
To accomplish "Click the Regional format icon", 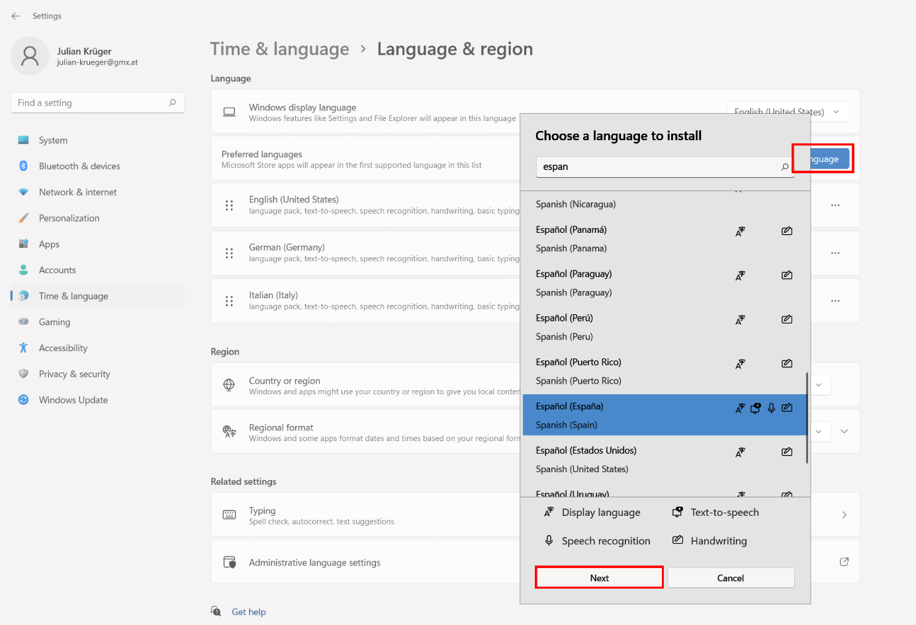I will click(229, 431).
